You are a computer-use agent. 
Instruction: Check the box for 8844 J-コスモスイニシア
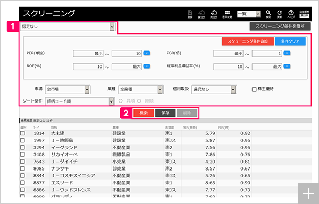pos(22,175)
